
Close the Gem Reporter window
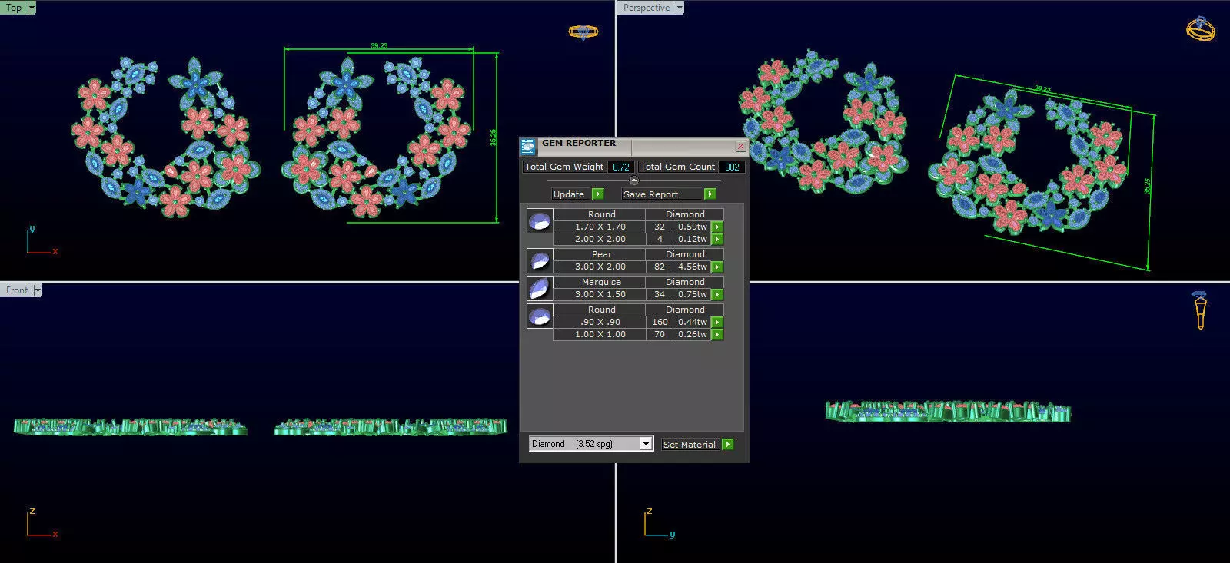click(740, 146)
